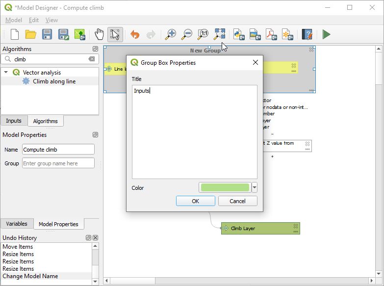Collapse the Vector analysis tree group
This screenshot has height=286, width=384.
coord(6,73)
